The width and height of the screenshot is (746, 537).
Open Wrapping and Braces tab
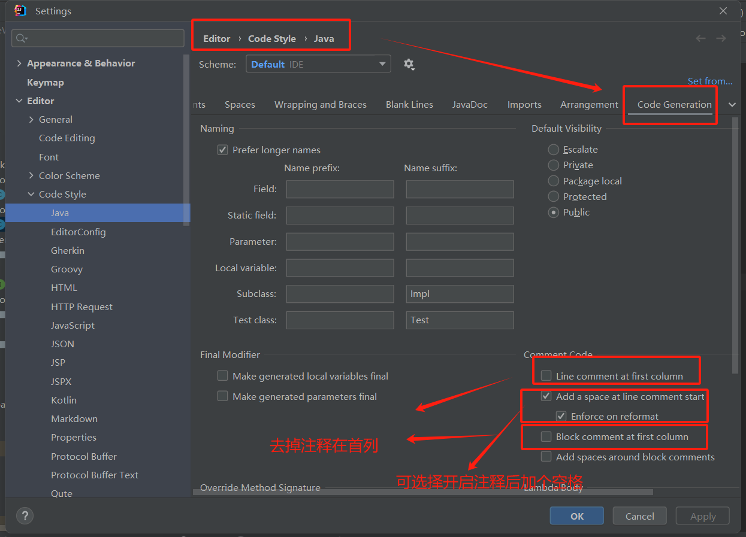[321, 105]
